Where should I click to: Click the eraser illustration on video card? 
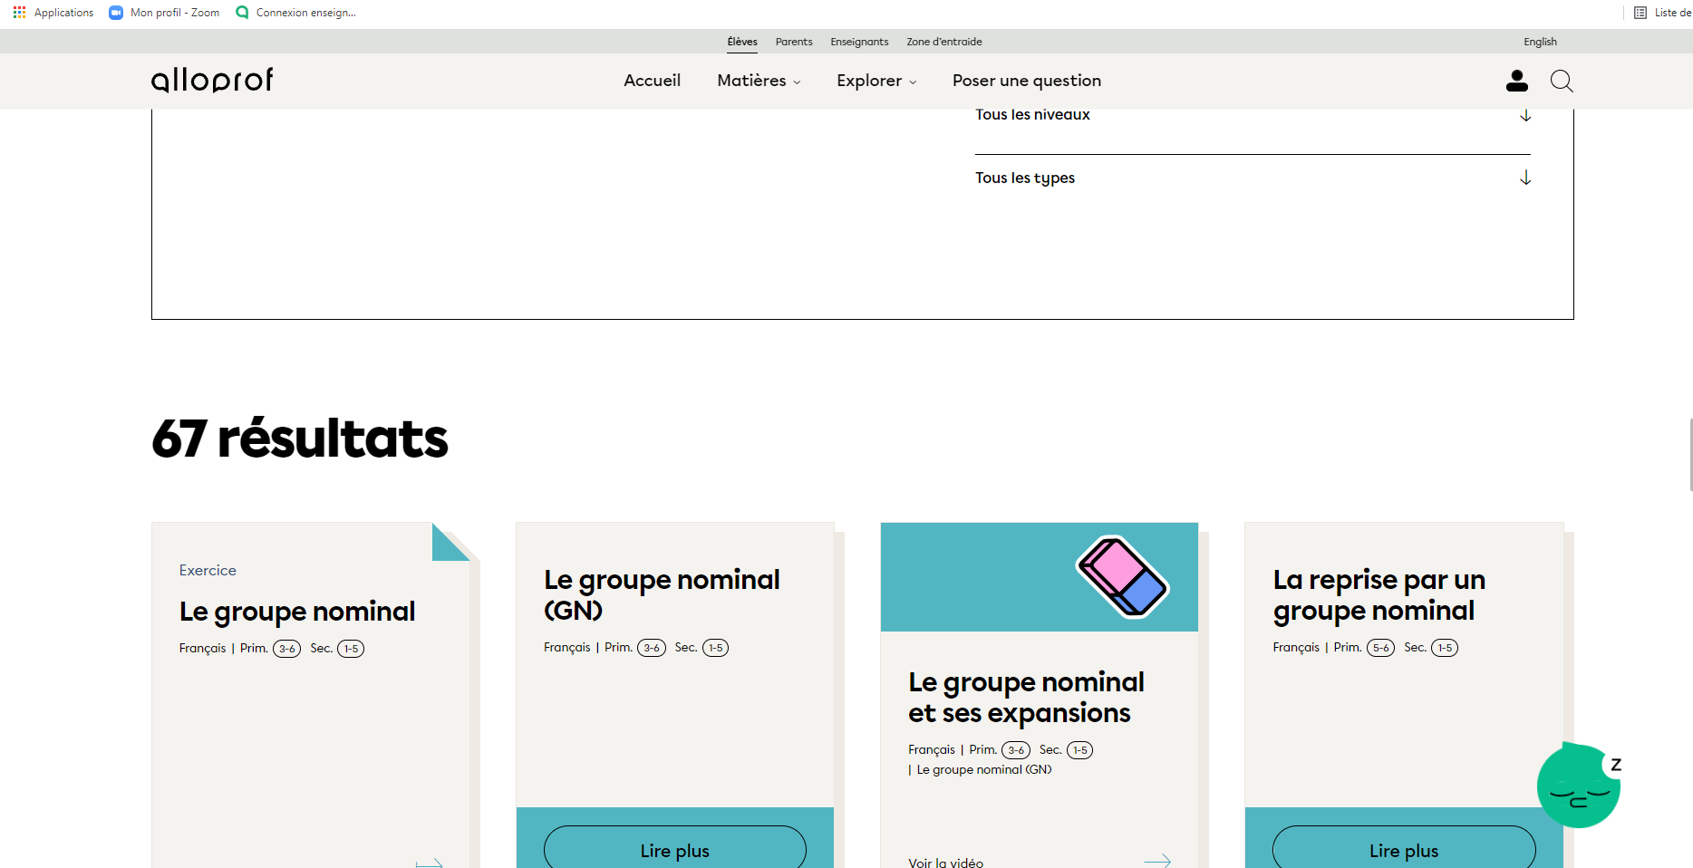pos(1122,577)
